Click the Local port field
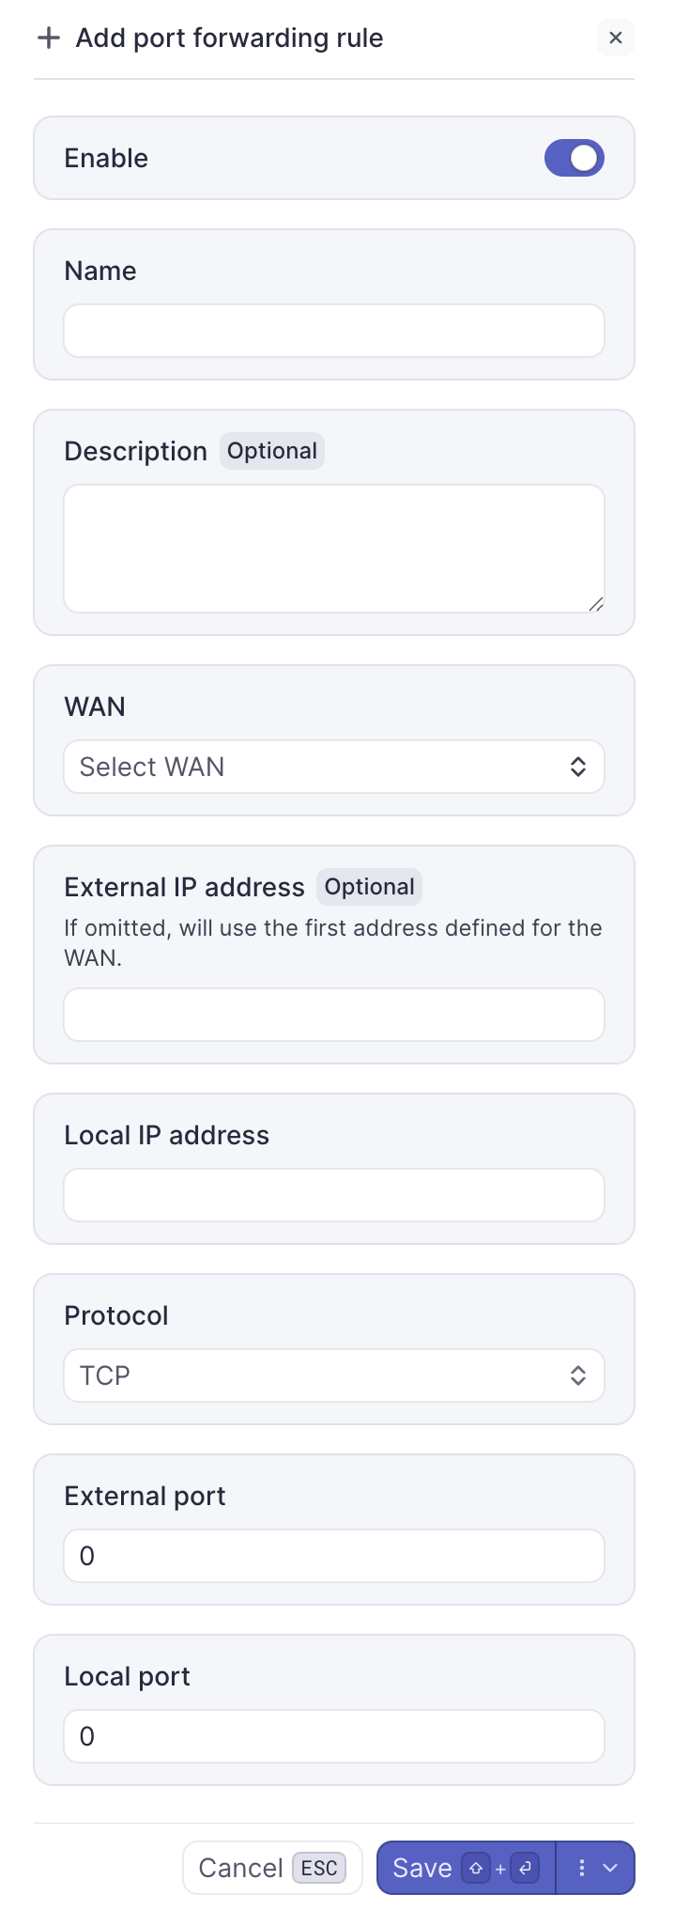The image size is (674, 1926). point(334,1736)
